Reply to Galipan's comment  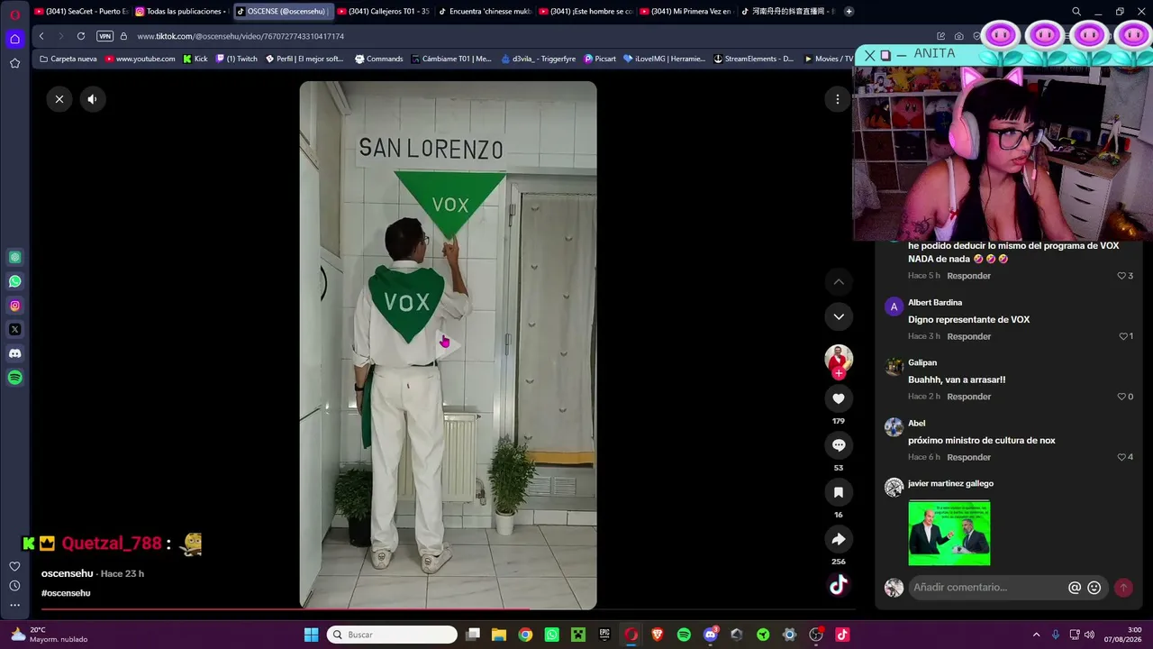968,397
